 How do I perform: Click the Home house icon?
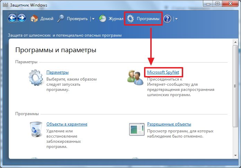tap(34, 19)
